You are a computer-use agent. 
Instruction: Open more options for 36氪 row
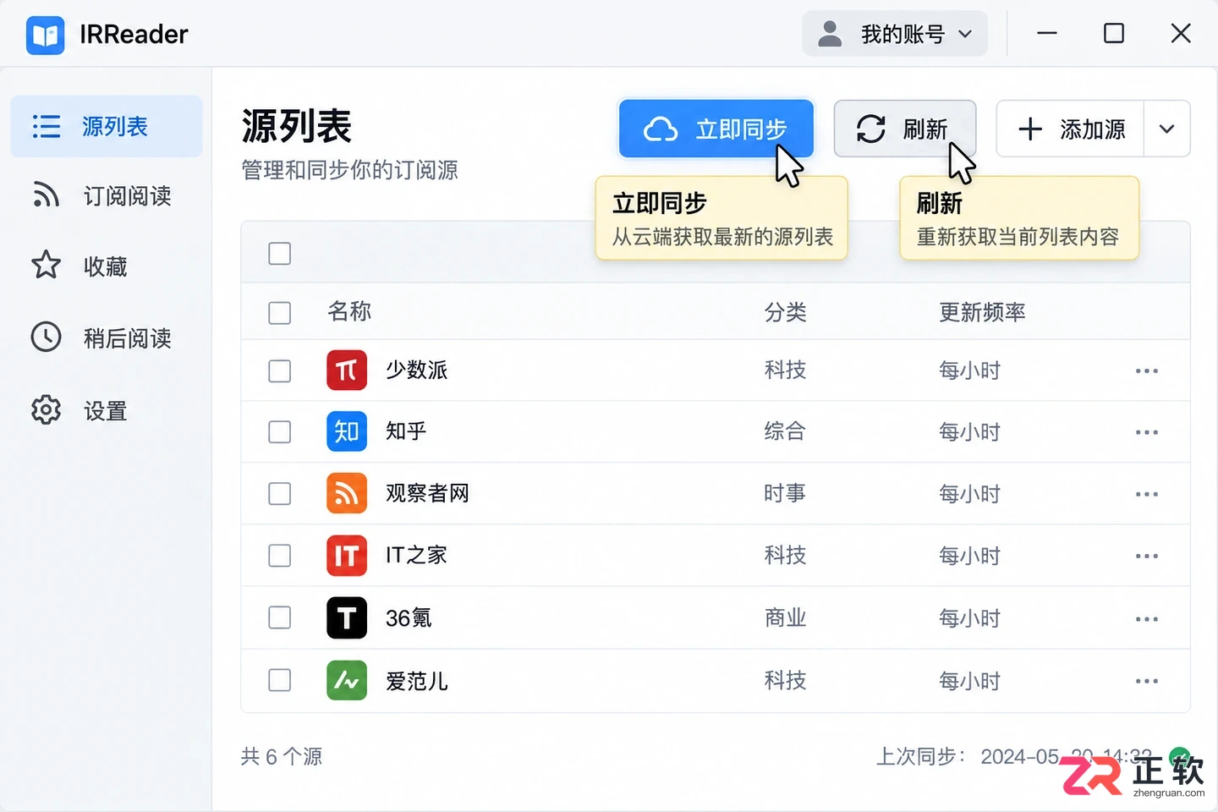tap(1147, 619)
